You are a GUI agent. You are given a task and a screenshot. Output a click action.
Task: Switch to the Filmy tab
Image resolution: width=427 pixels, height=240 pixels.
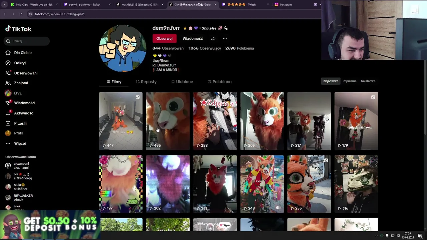[x=114, y=82]
